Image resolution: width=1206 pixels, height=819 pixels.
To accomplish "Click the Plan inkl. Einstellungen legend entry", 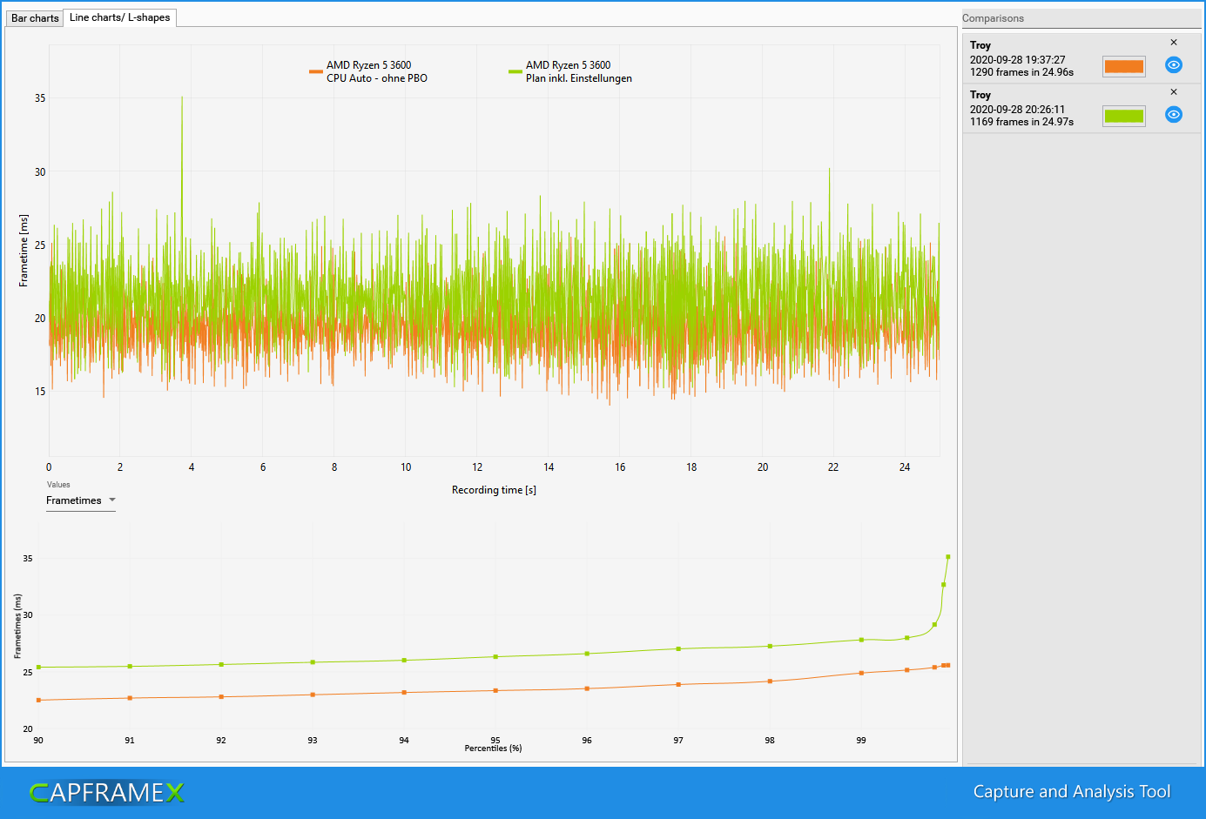I will click(x=570, y=71).
